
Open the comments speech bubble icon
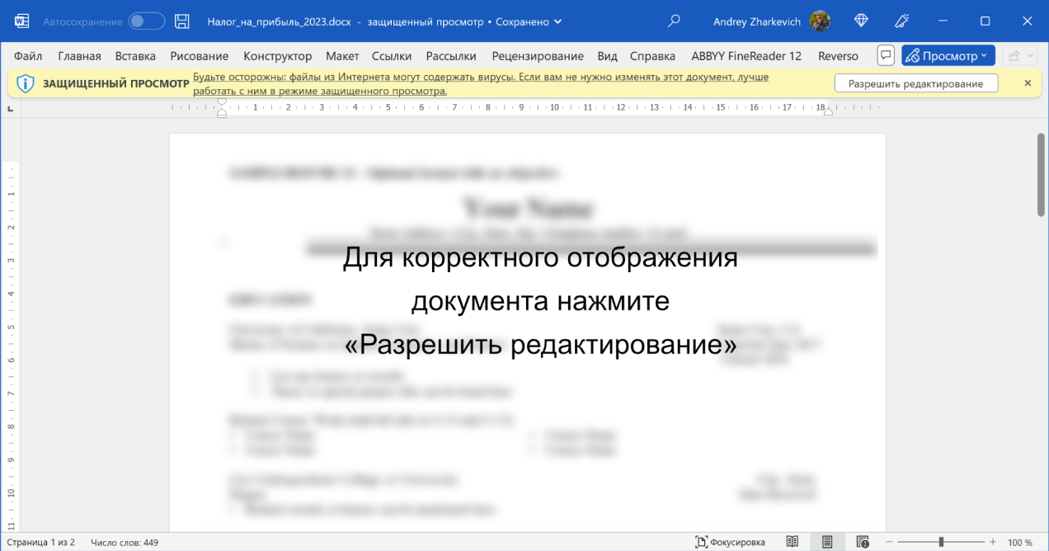coord(886,56)
